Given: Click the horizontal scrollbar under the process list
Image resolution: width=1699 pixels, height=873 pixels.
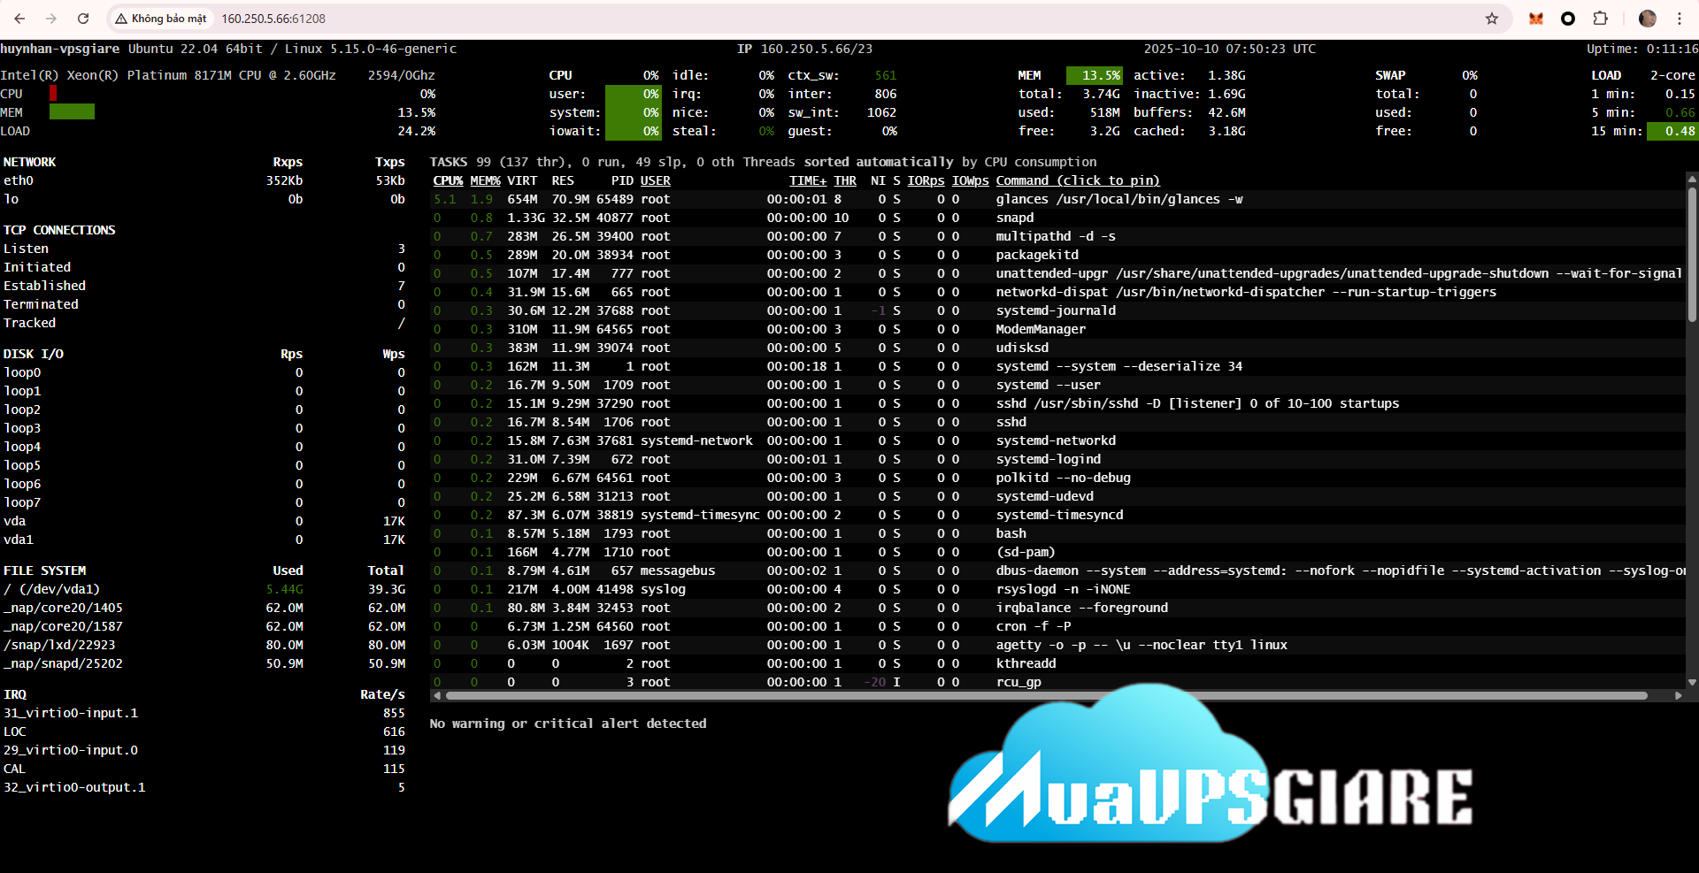Looking at the screenshot, I should tap(1044, 696).
